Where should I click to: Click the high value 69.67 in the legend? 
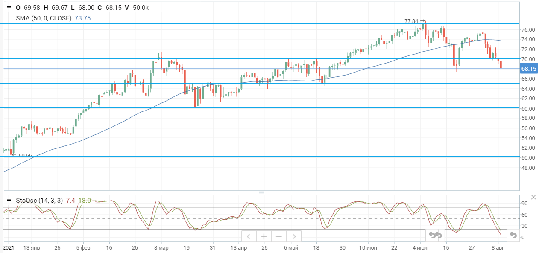click(59, 8)
